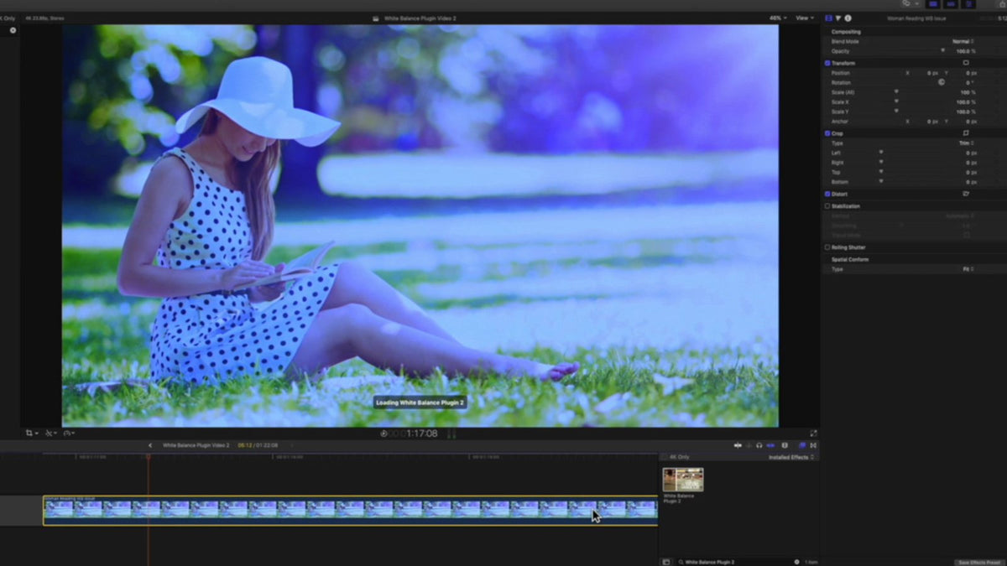
Task: Click the red playhead on timeline ruler
Action: pos(148,457)
